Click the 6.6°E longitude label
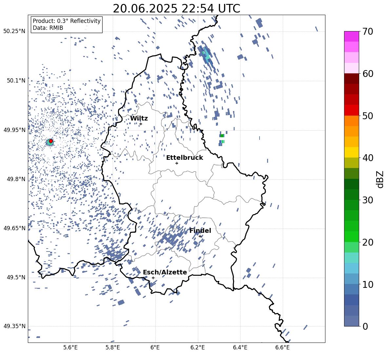 [x=282, y=347]
